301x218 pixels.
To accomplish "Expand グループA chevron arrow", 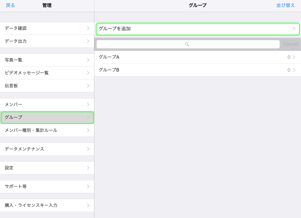I will click(x=294, y=57).
